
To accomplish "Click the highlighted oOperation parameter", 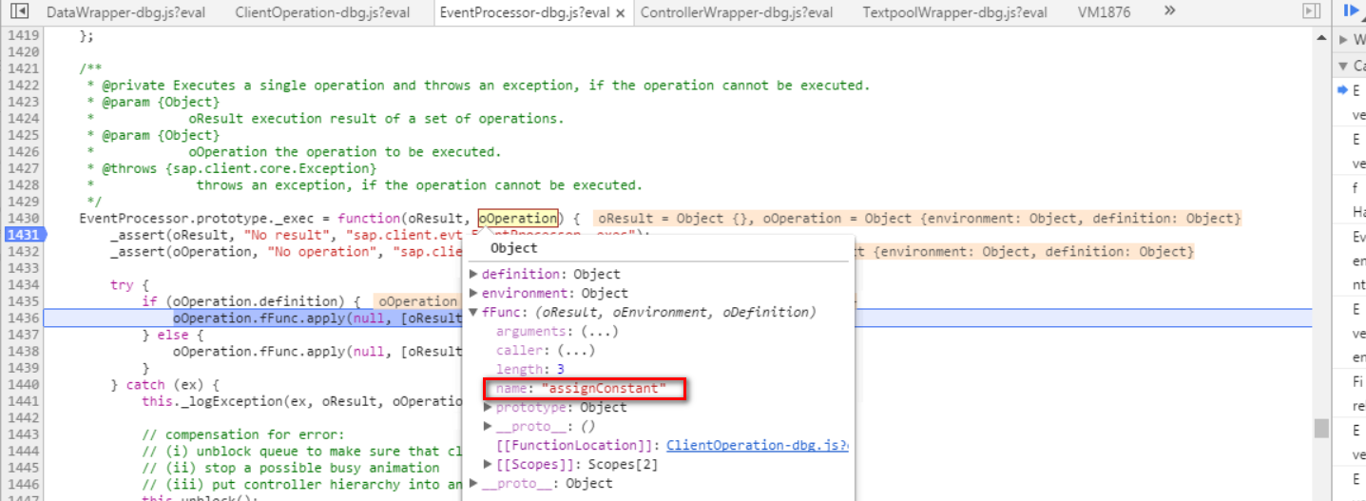I will (518, 218).
